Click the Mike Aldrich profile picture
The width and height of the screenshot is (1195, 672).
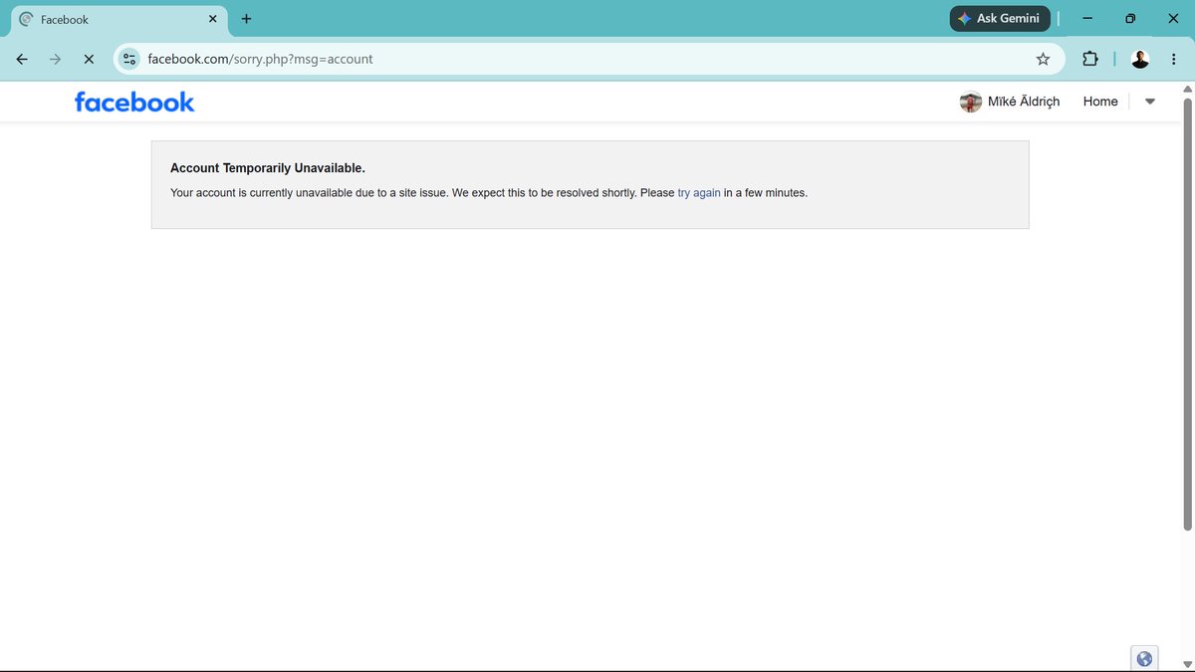[x=971, y=102]
